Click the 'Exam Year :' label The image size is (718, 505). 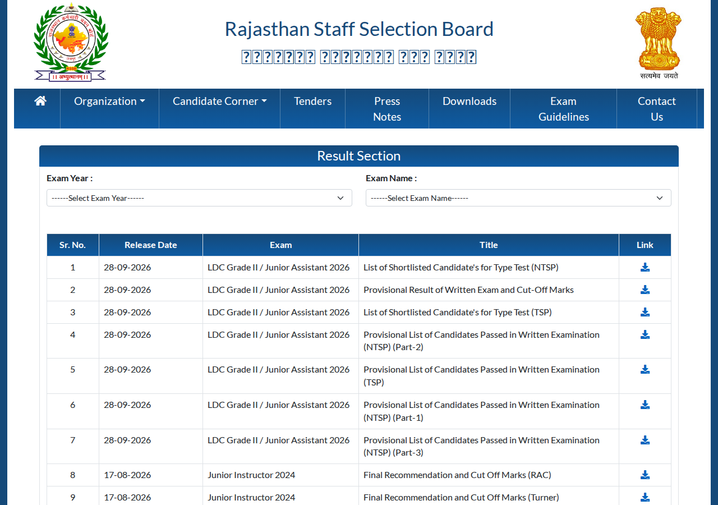(70, 178)
